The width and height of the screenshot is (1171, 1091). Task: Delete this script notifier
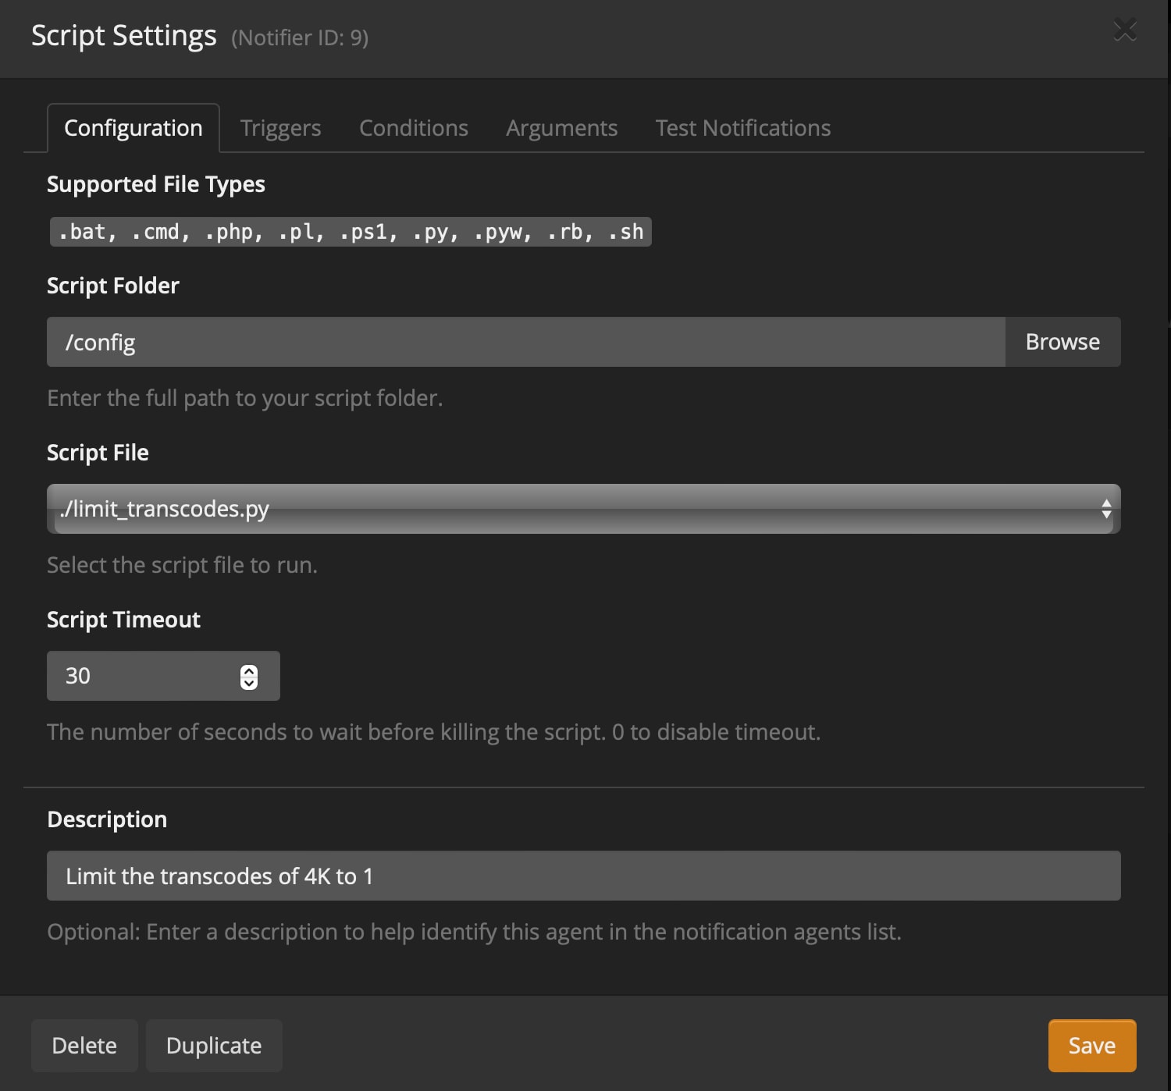click(x=84, y=1046)
